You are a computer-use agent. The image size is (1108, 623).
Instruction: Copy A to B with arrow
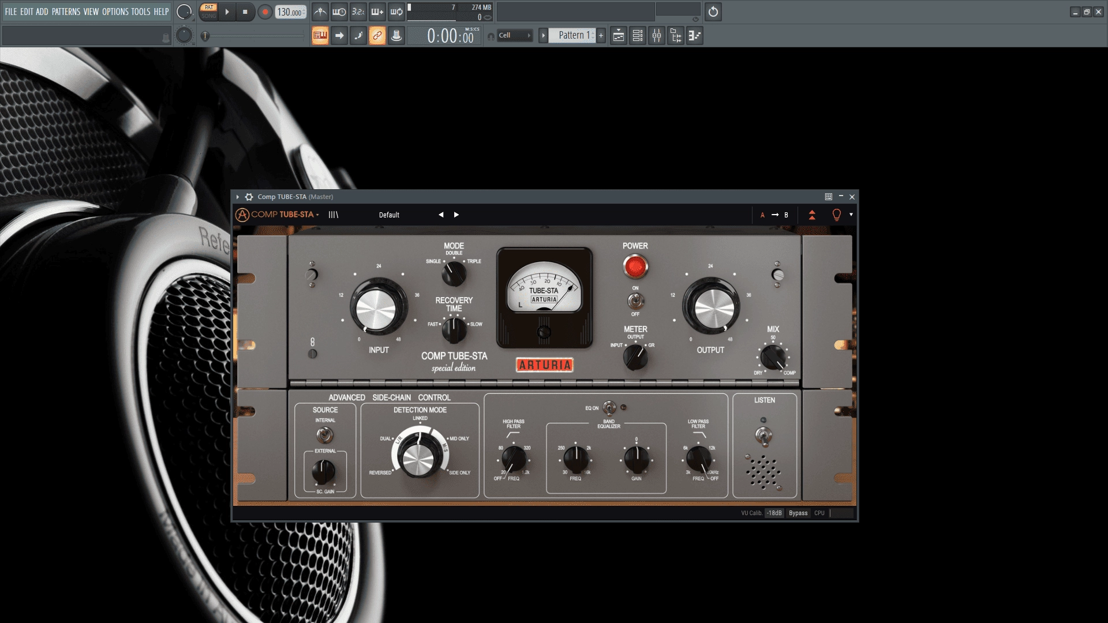click(775, 215)
